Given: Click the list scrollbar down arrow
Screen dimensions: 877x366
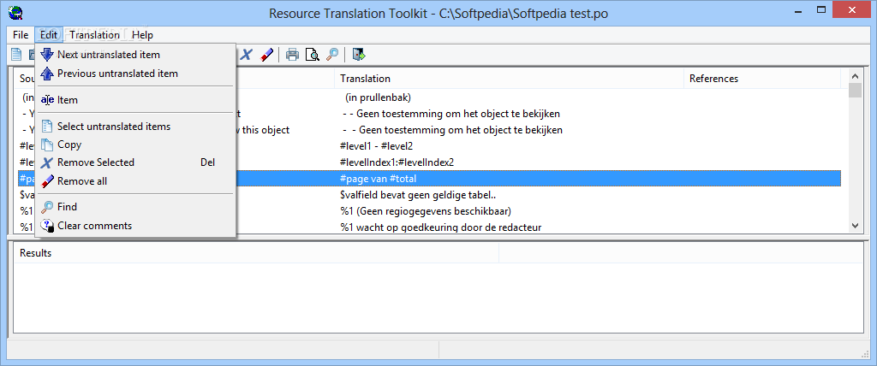Looking at the screenshot, I should tap(855, 225).
